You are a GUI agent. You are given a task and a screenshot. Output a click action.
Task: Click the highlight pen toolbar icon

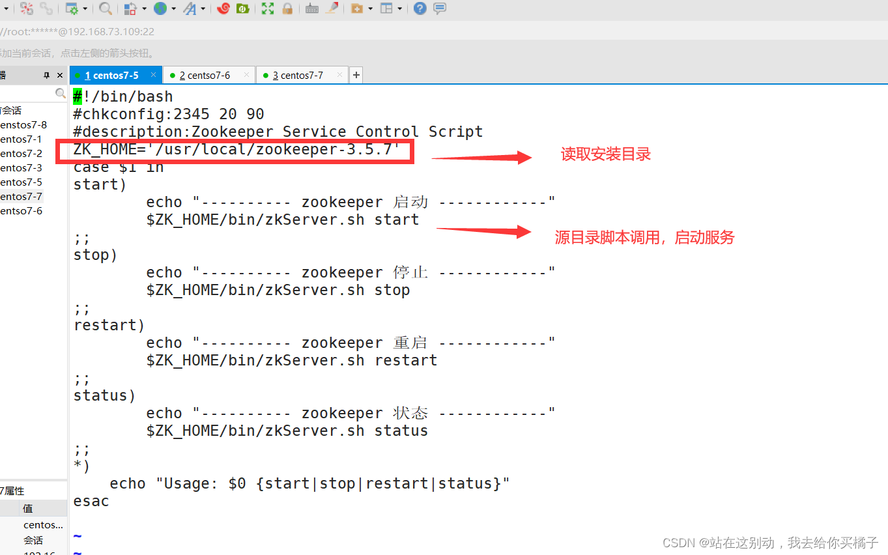click(x=332, y=8)
